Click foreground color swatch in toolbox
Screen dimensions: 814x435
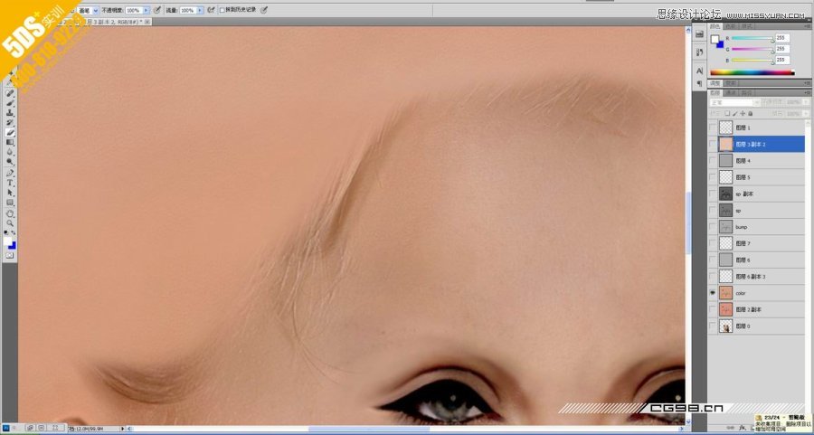click(8, 241)
